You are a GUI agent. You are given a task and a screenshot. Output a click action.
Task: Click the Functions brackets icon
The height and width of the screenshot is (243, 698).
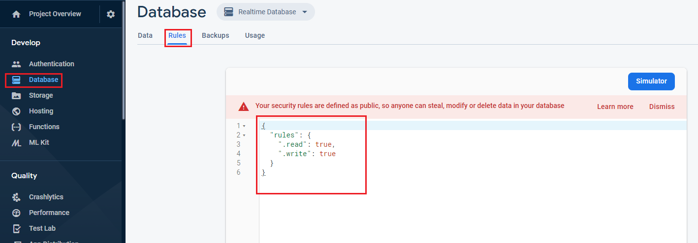[x=16, y=127]
